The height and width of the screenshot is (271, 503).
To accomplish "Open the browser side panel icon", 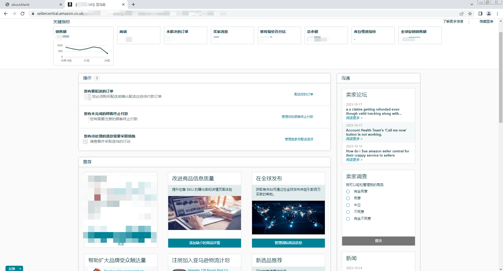I will pyautogui.click(x=480, y=14).
